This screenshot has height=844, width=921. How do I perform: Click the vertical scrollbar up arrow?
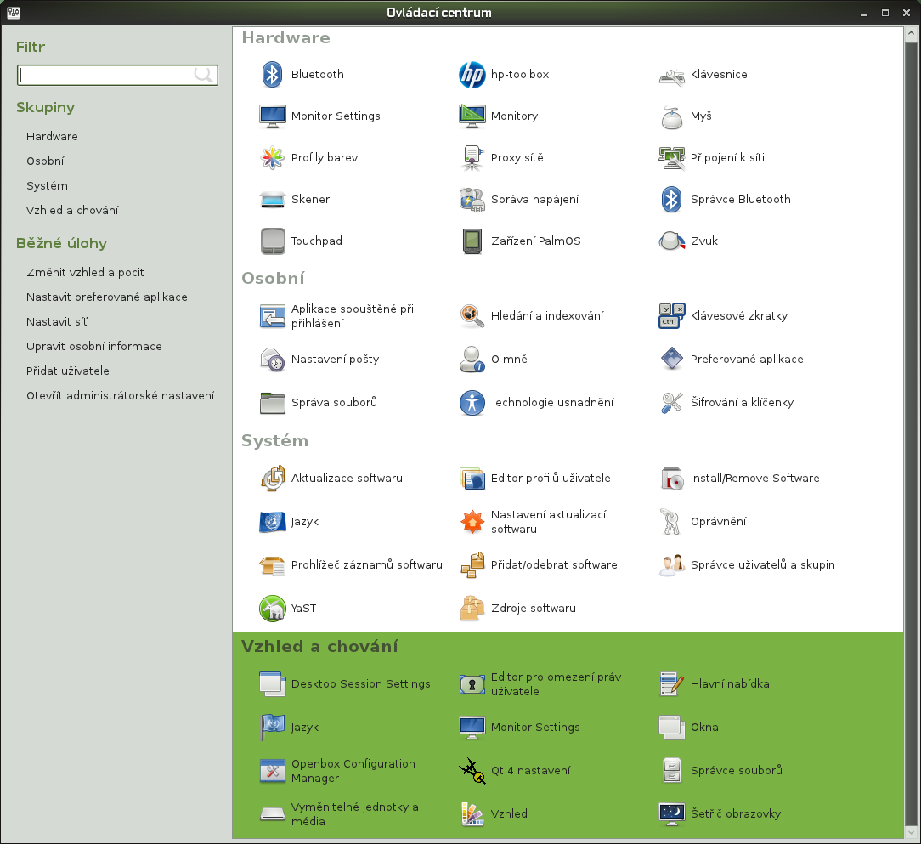click(912, 33)
